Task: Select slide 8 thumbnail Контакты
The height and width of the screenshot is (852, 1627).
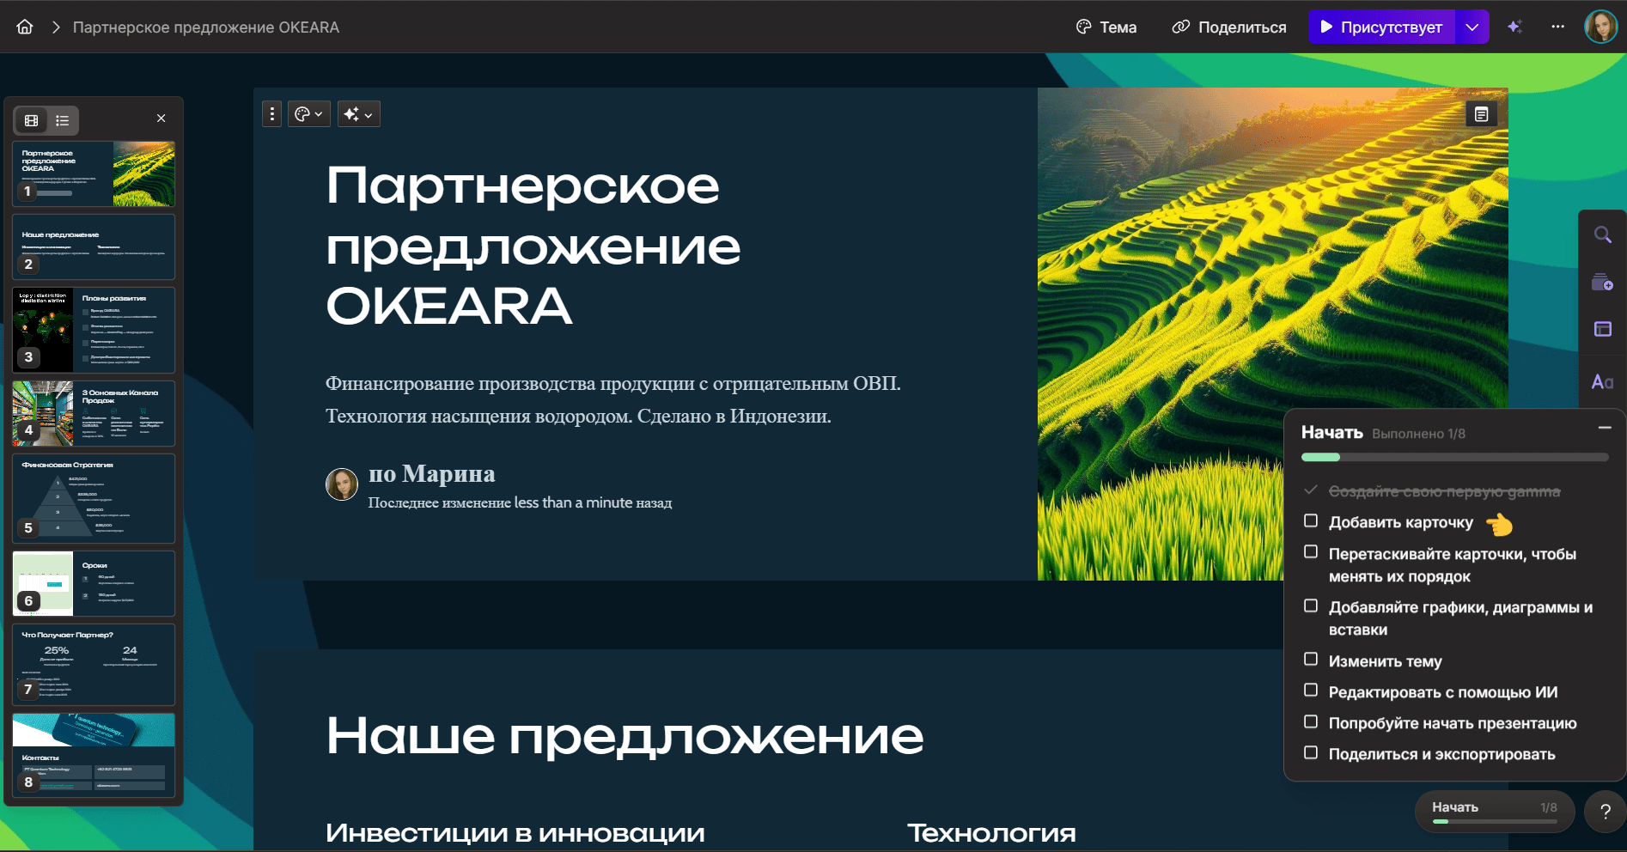Action: point(94,755)
